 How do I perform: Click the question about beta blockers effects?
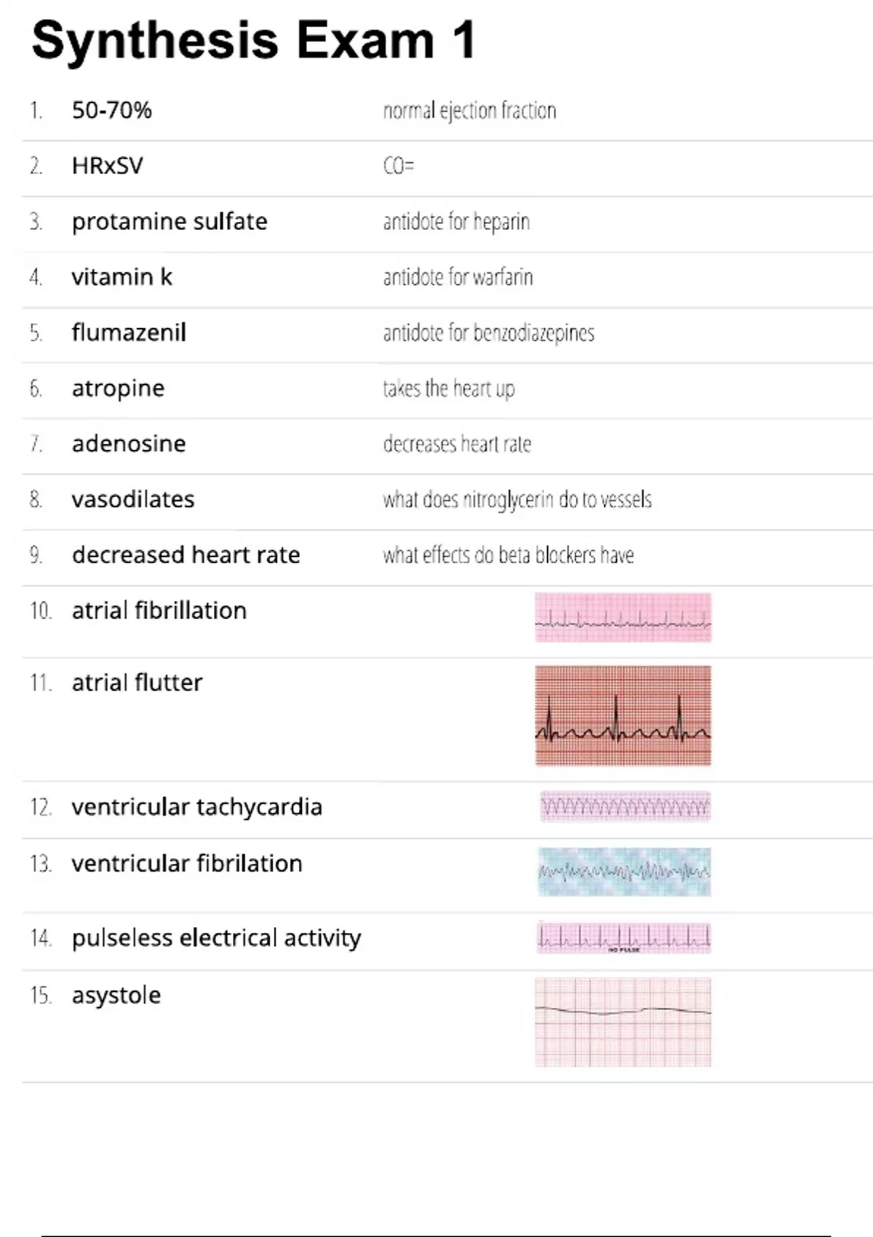(x=509, y=555)
